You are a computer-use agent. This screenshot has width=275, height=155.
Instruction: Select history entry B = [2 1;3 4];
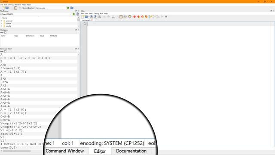point(13,113)
